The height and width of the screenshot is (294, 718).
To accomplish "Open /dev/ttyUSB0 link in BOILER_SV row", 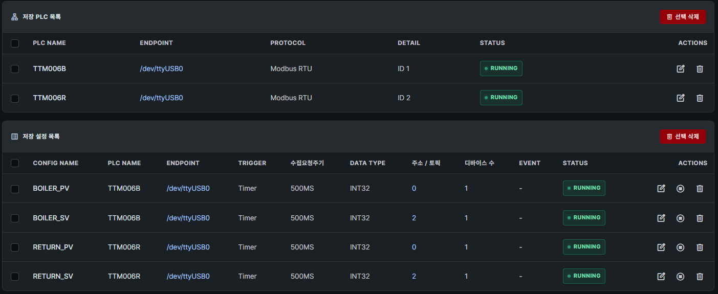I will [x=188, y=218].
